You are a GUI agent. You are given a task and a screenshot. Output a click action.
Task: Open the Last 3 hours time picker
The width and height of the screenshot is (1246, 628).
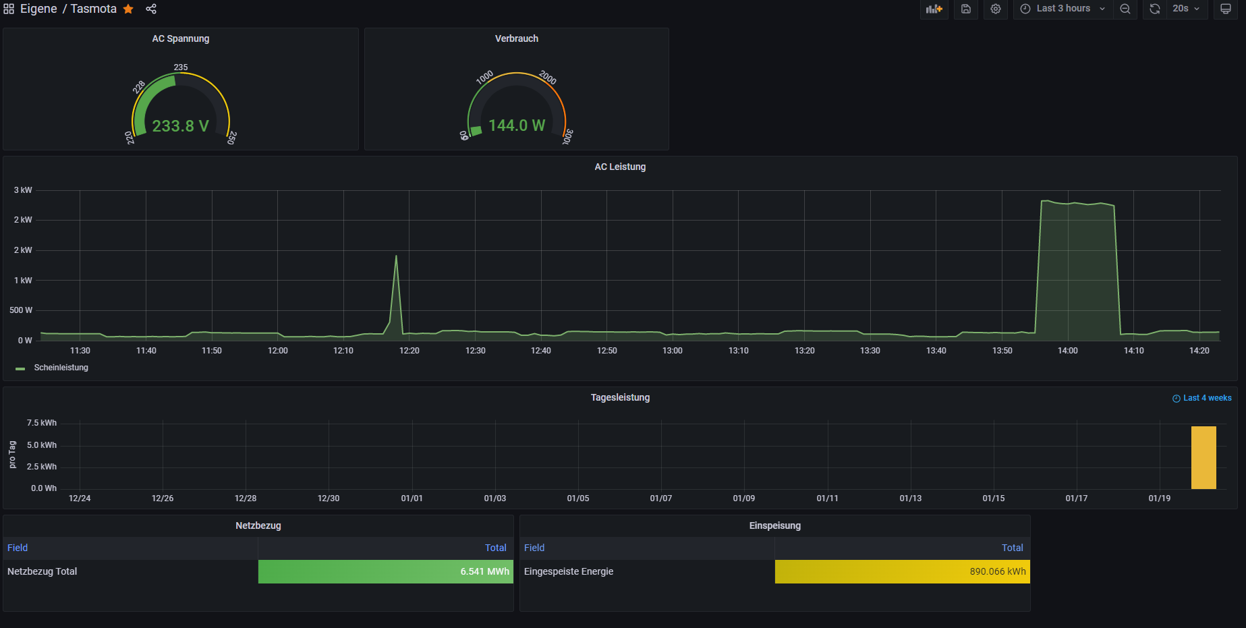1063,9
